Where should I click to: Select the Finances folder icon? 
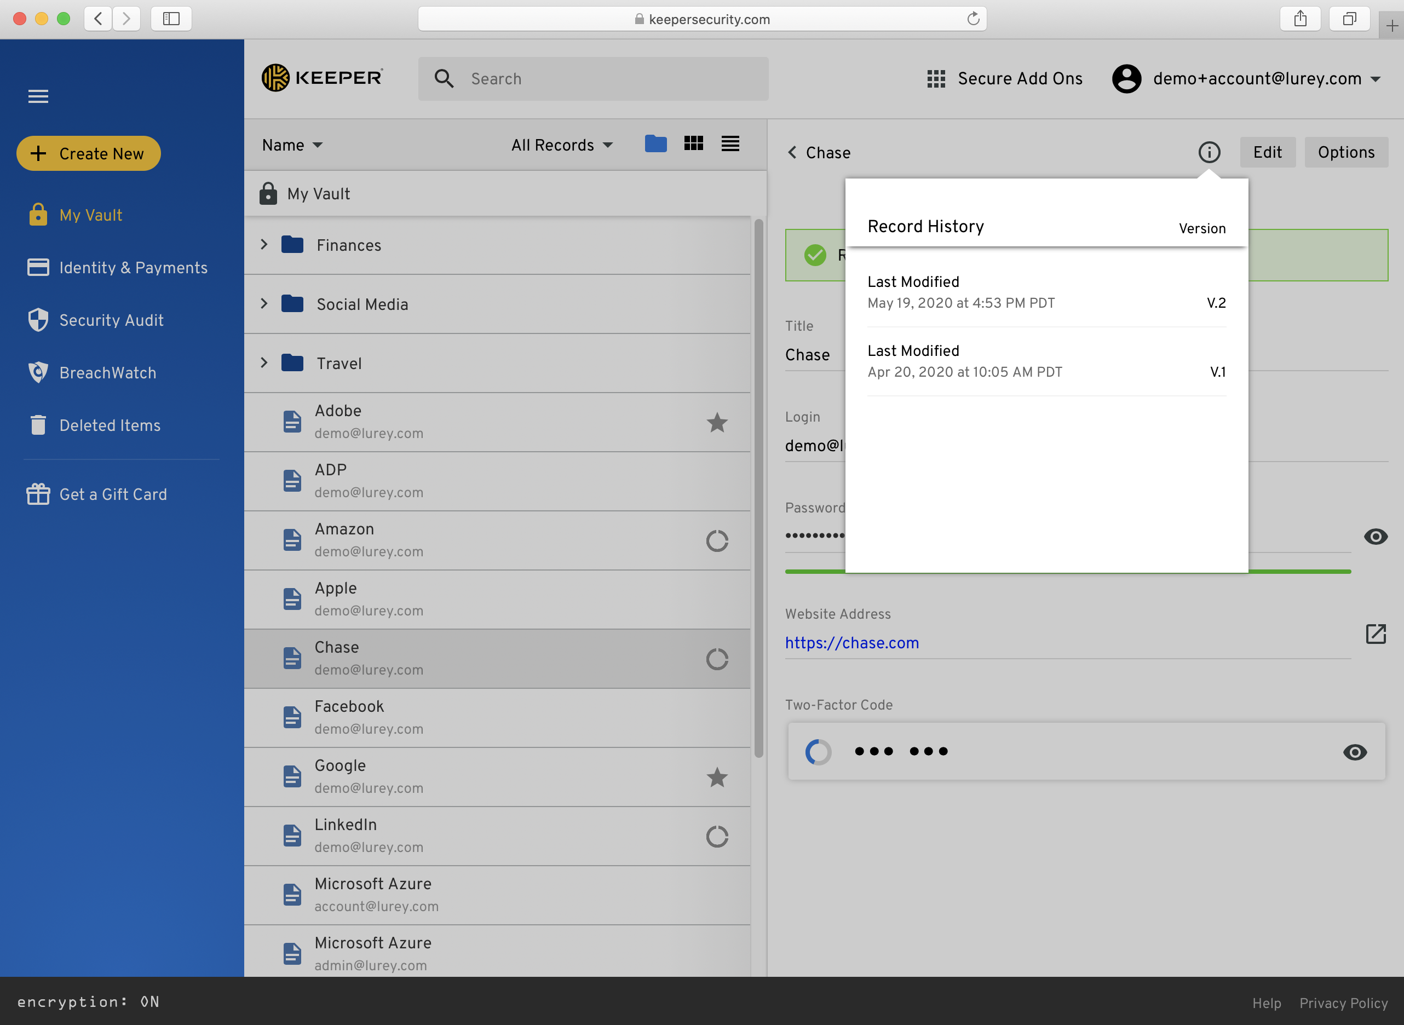[x=292, y=244]
